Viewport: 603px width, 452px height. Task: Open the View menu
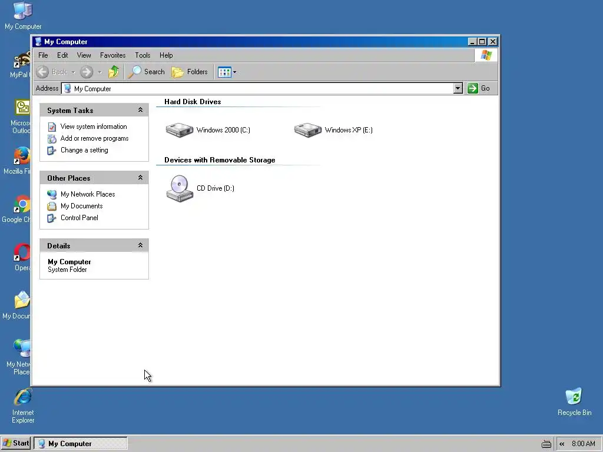click(84, 55)
